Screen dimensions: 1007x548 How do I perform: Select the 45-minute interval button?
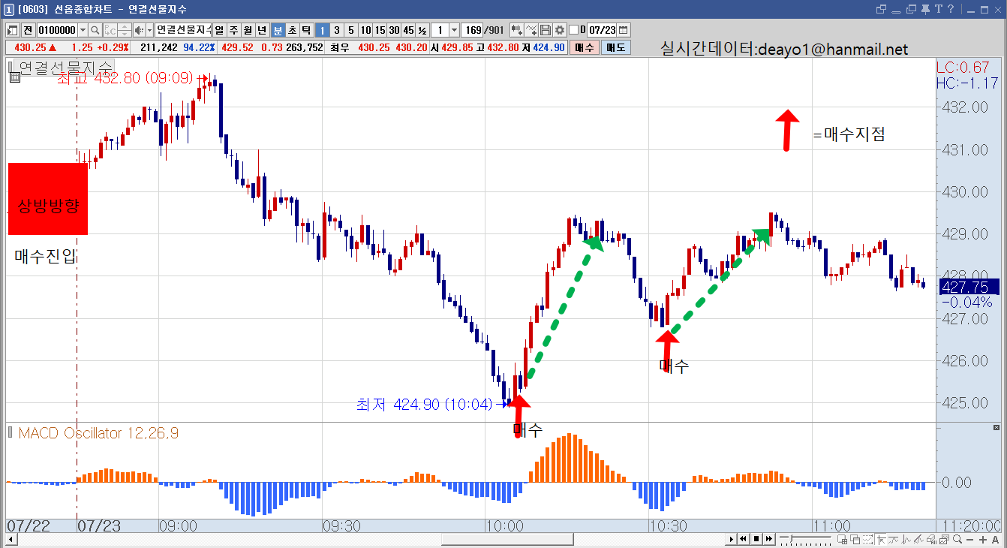(408, 30)
